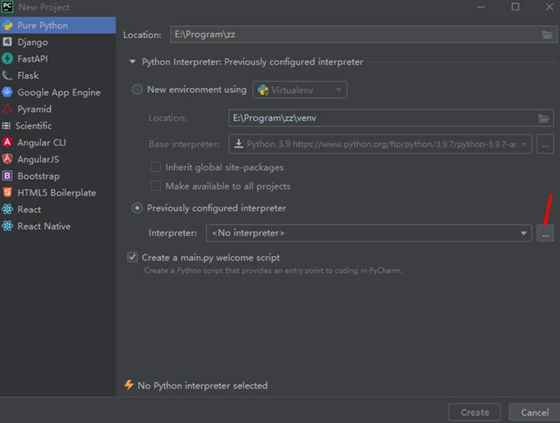Image resolution: width=560 pixels, height=423 pixels.
Task: Click the Pyramid logo icon
Action: pyautogui.click(x=7, y=109)
